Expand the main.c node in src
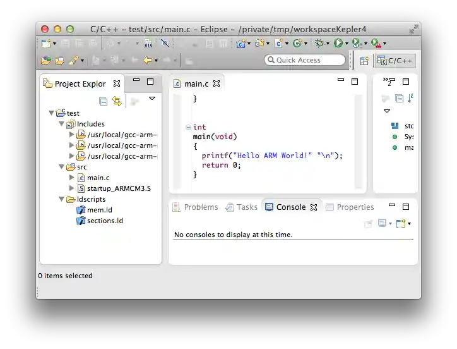The height and width of the screenshot is (349, 457). (x=71, y=178)
